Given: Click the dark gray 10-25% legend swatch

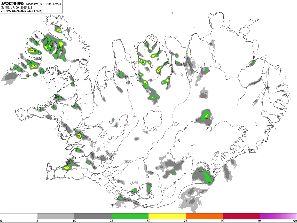Looking at the screenshot, I should point(93,216).
